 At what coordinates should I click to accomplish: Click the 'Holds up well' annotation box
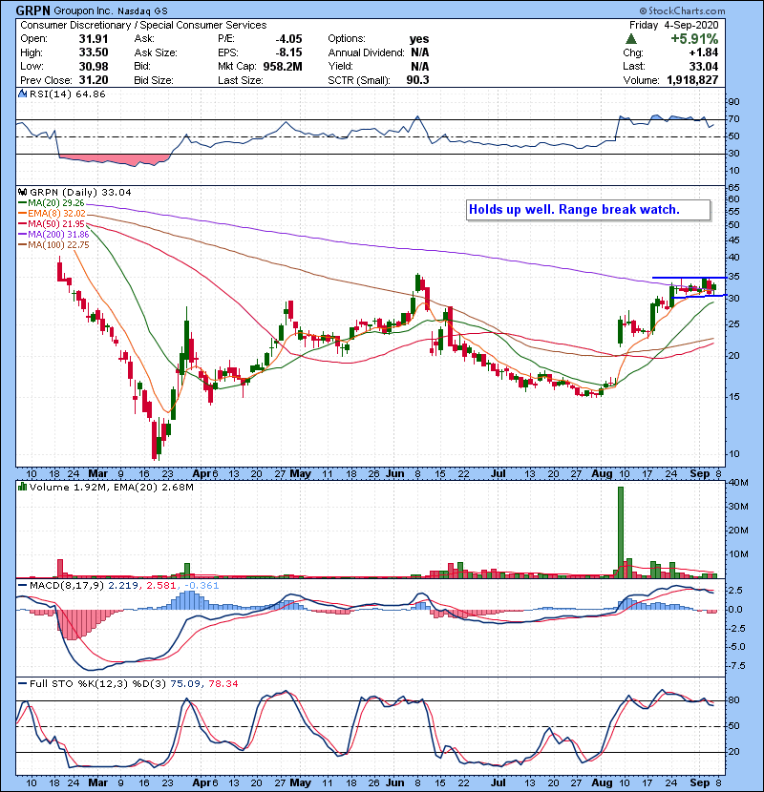click(587, 210)
